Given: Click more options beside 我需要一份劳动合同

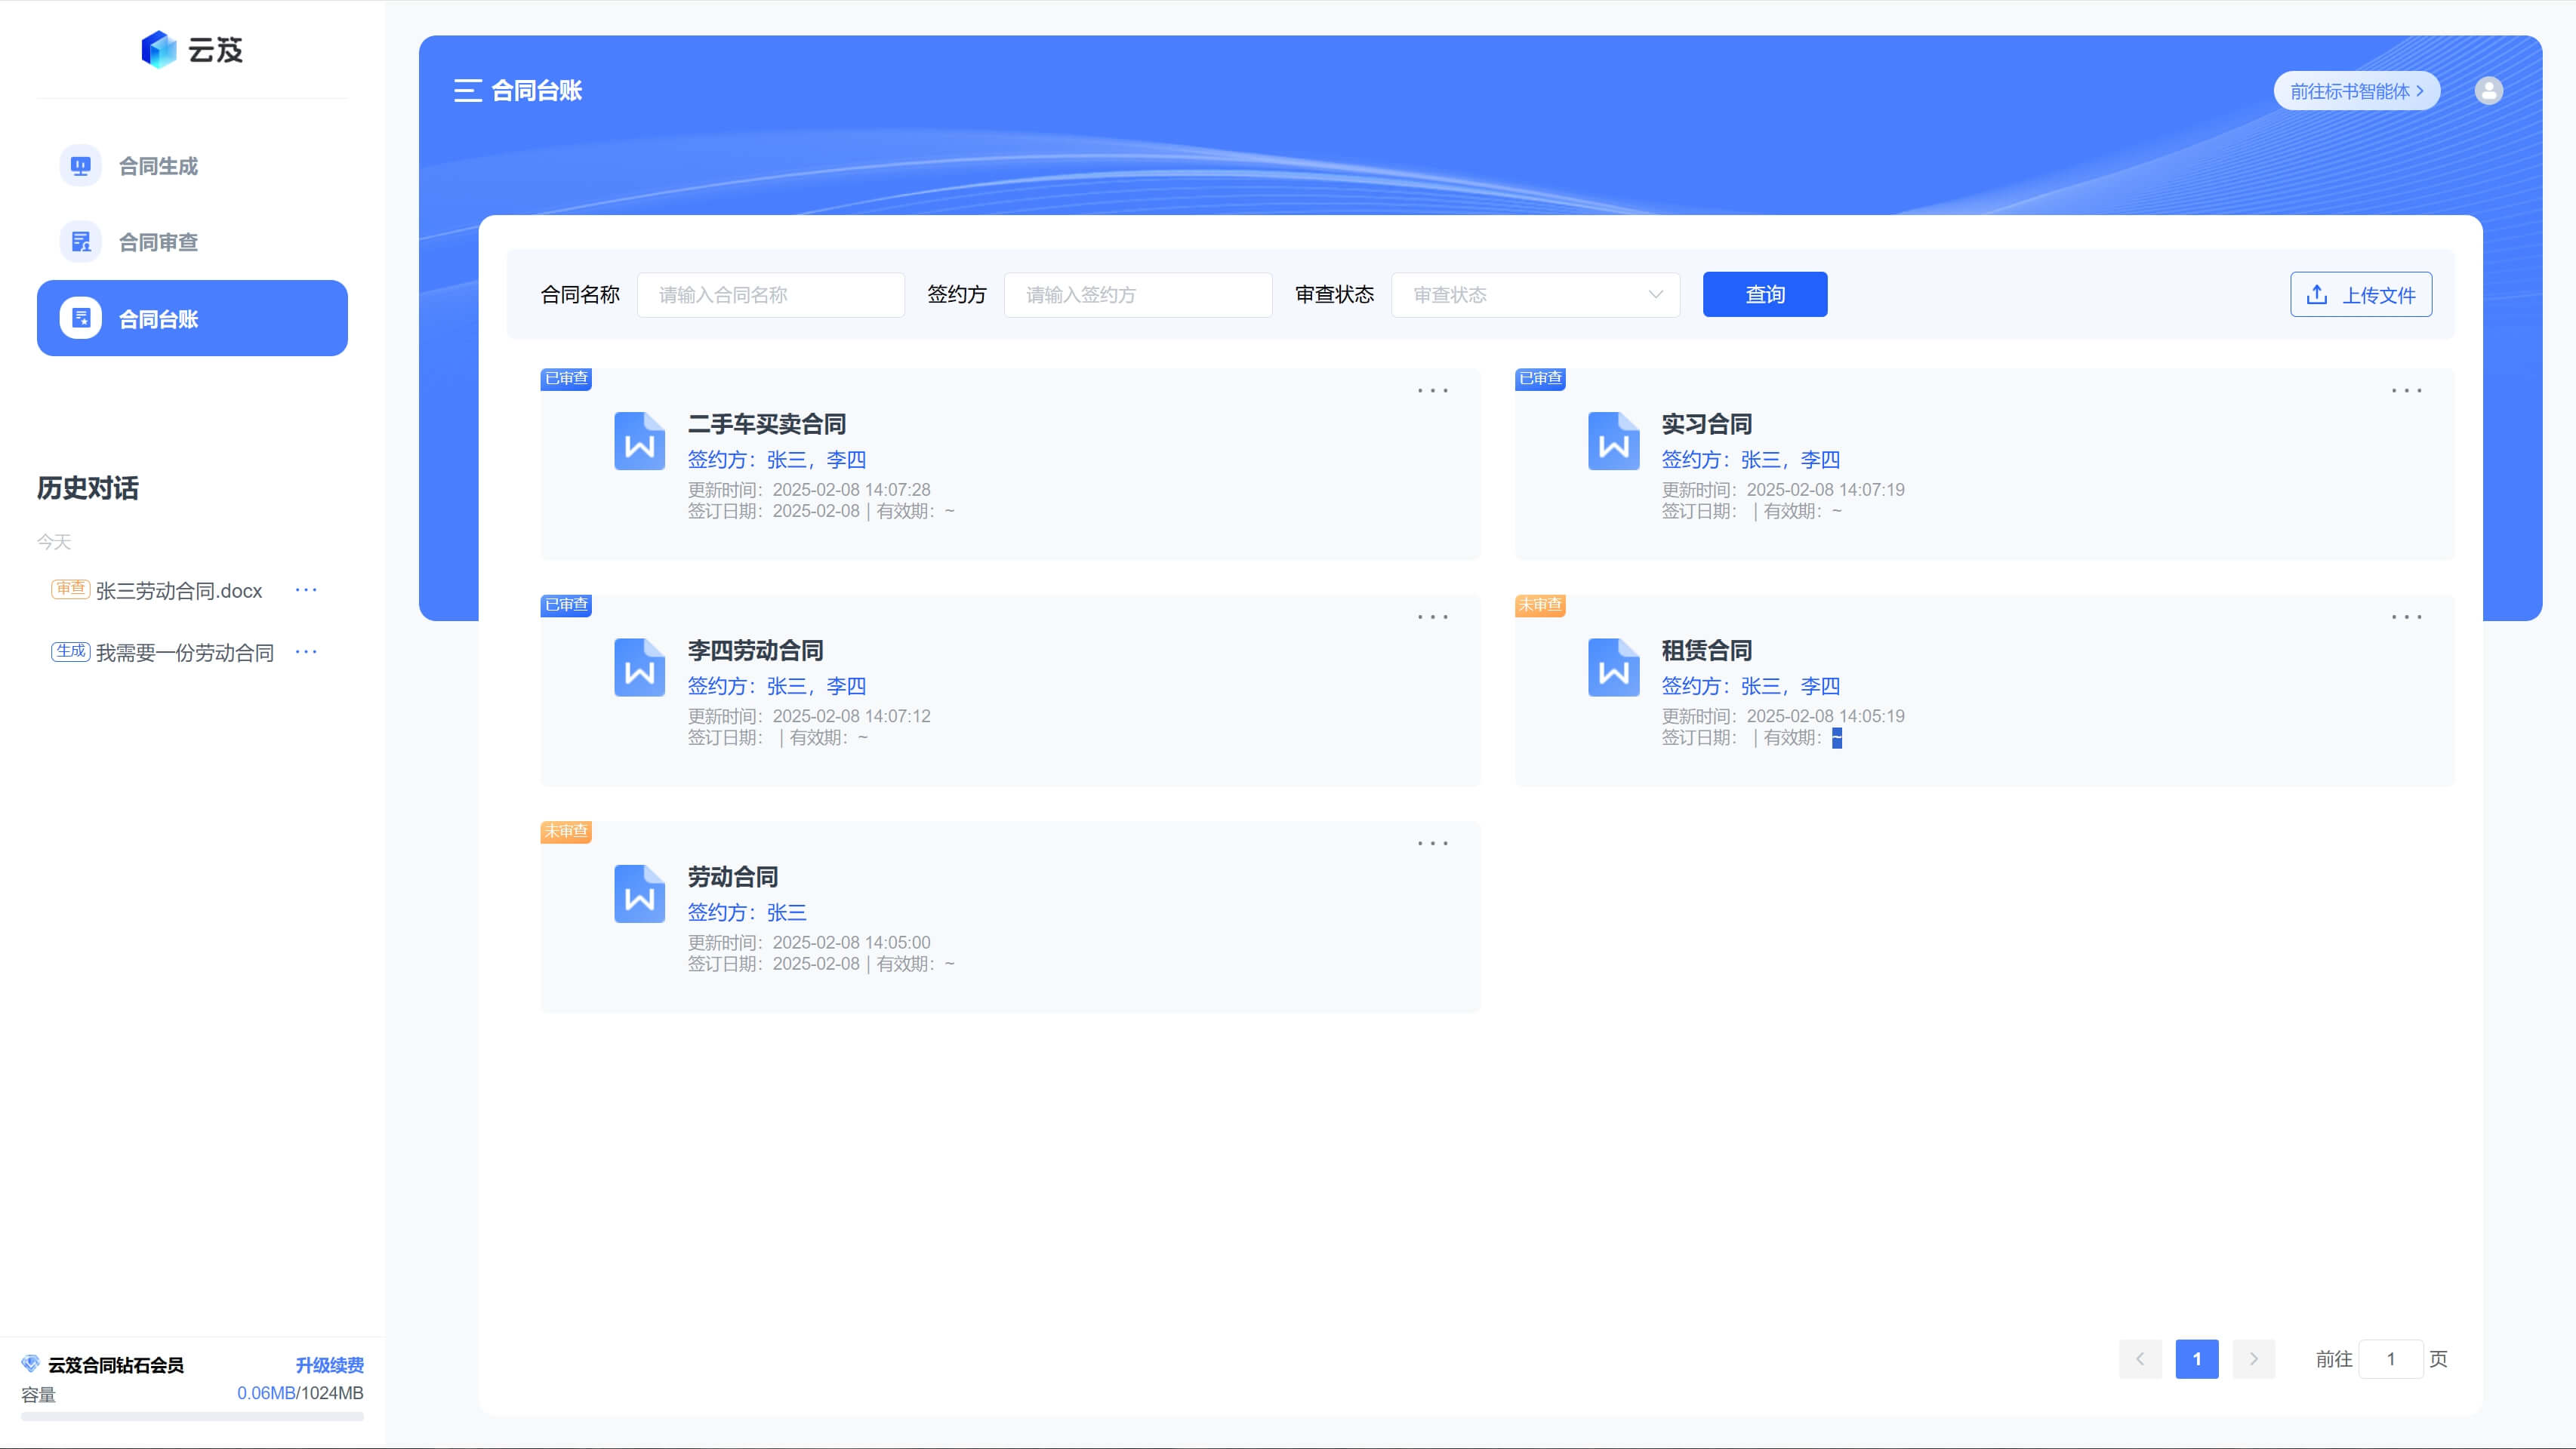Looking at the screenshot, I should tap(306, 651).
